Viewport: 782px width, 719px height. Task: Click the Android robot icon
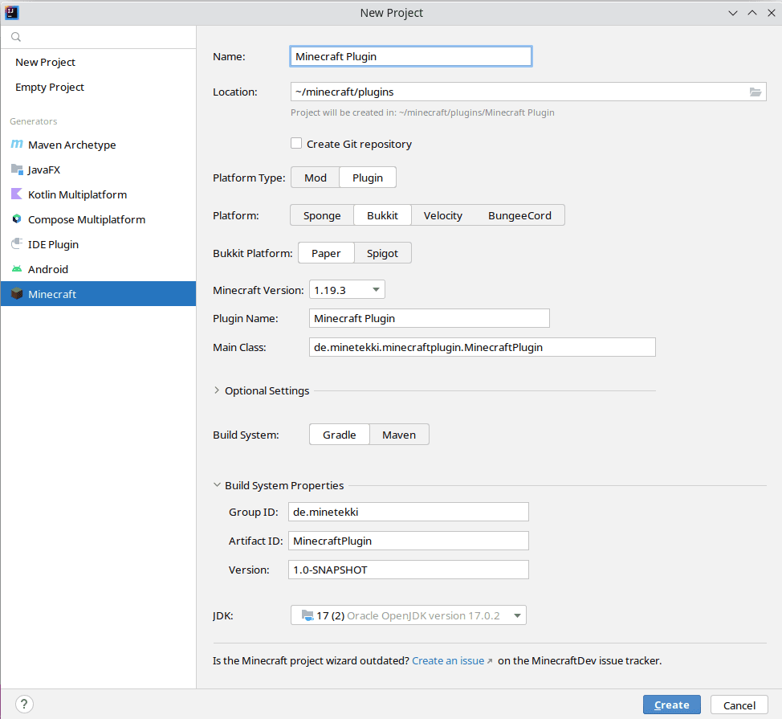[x=17, y=269]
